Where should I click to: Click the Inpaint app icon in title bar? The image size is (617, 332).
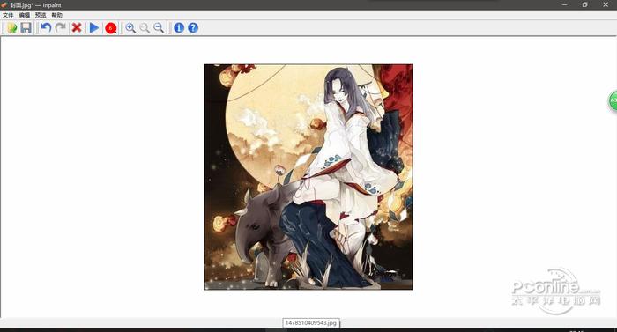point(4,5)
